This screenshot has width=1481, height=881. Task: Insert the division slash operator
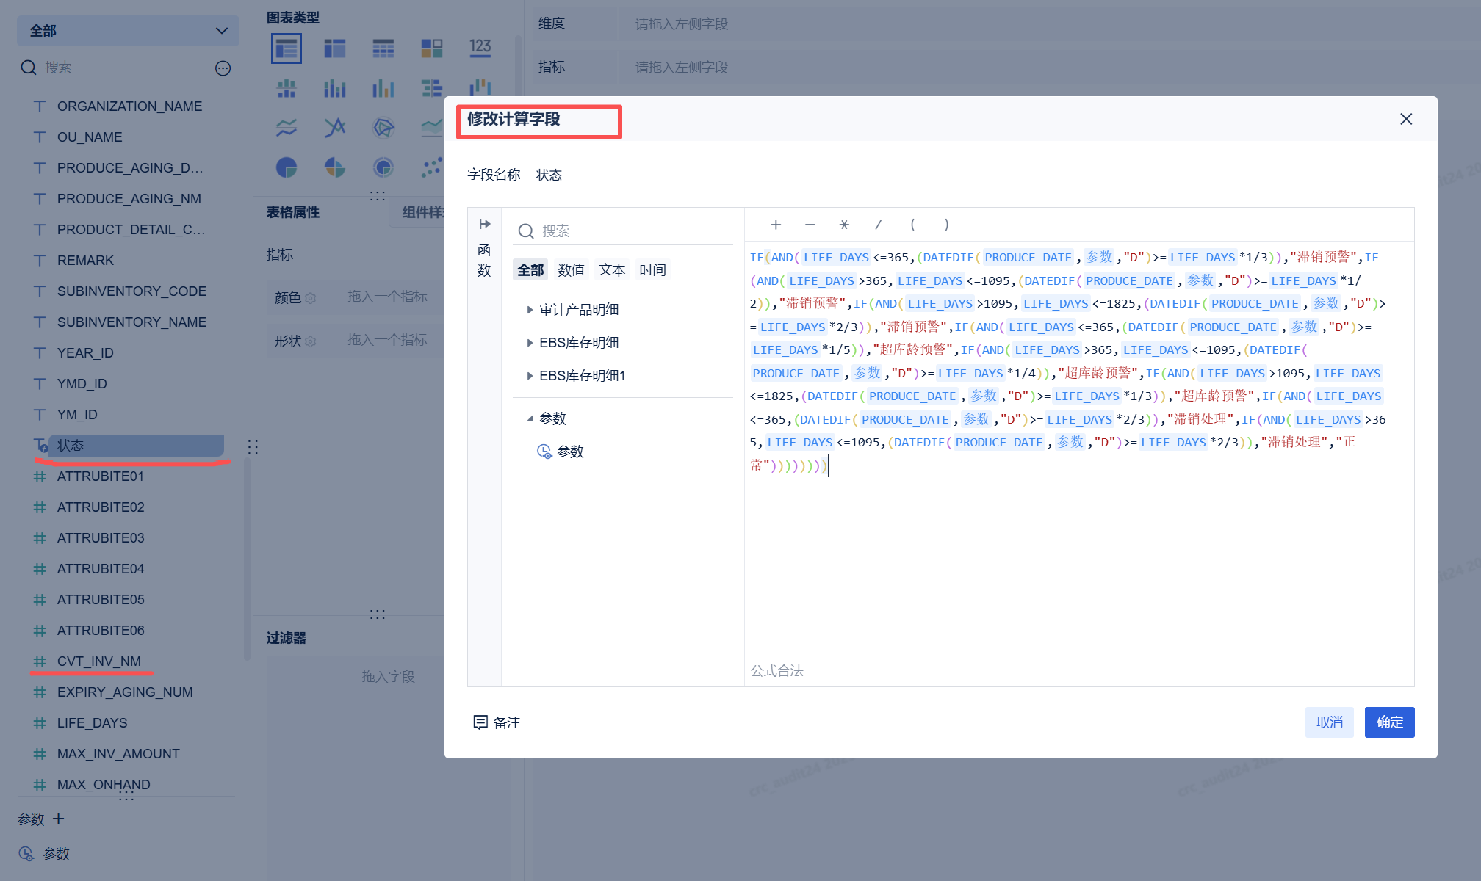[x=878, y=225]
